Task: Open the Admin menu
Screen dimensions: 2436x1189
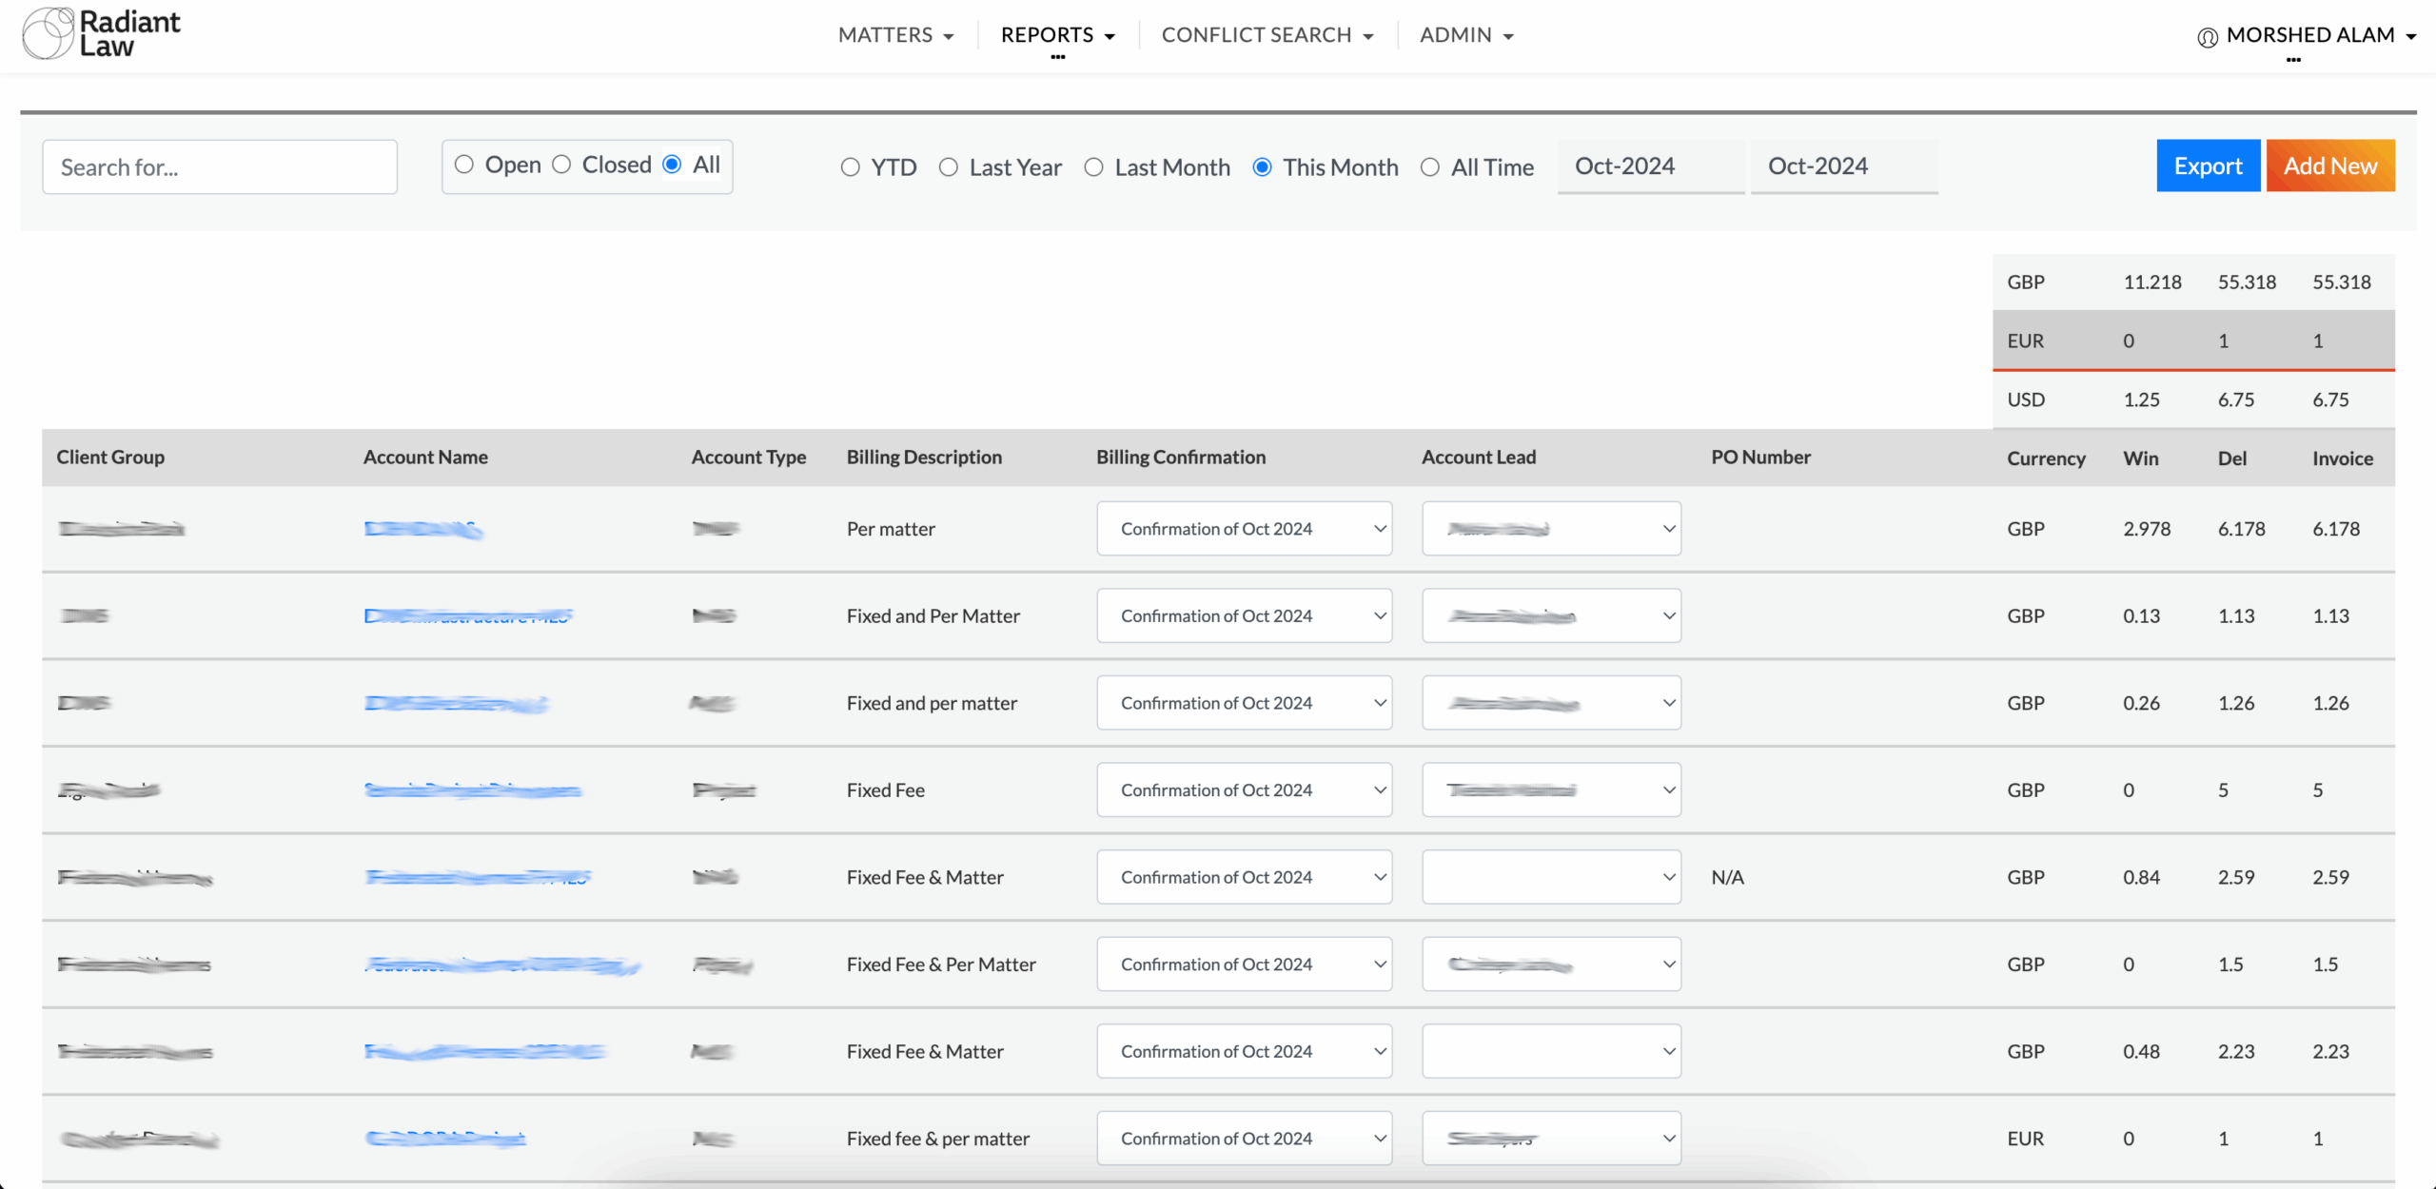Action: click(1466, 35)
